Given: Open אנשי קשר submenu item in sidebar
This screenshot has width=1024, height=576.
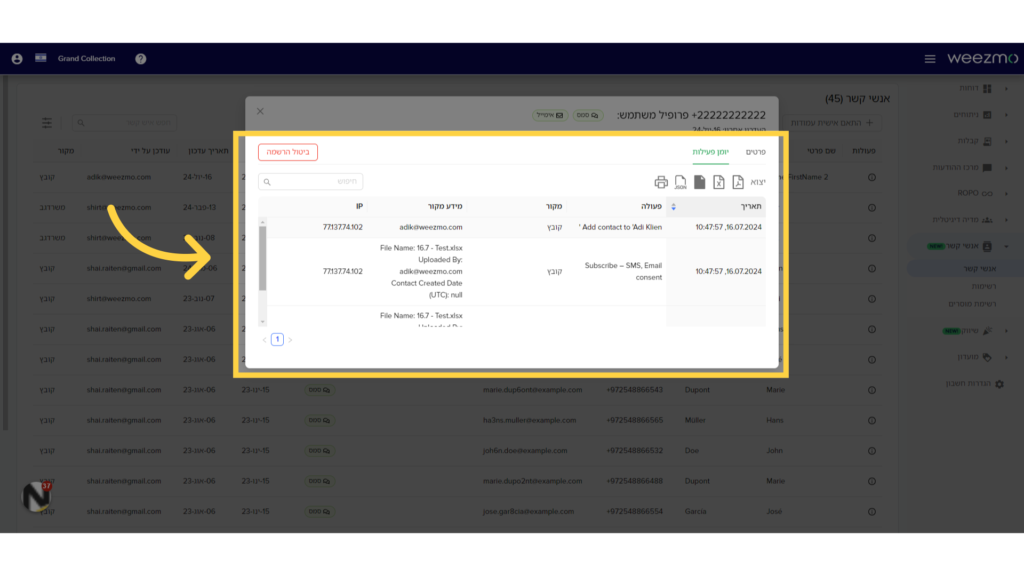Looking at the screenshot, I should click(x=980, y=269).
